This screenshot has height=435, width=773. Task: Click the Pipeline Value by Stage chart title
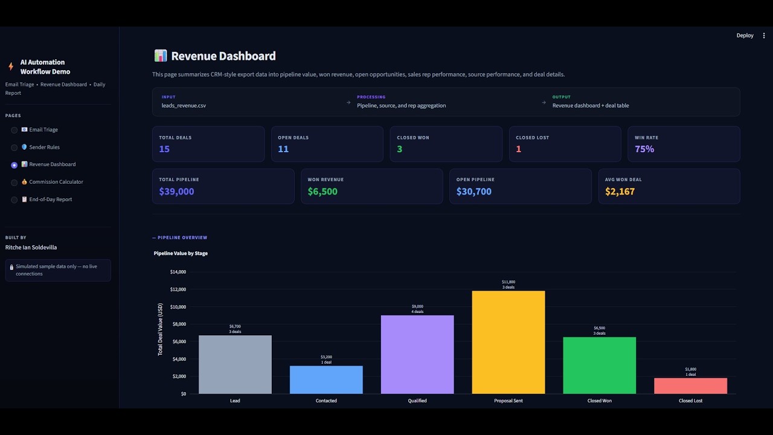181,254
